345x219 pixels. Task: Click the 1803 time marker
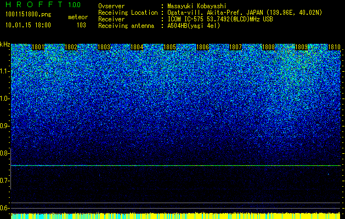104,47
